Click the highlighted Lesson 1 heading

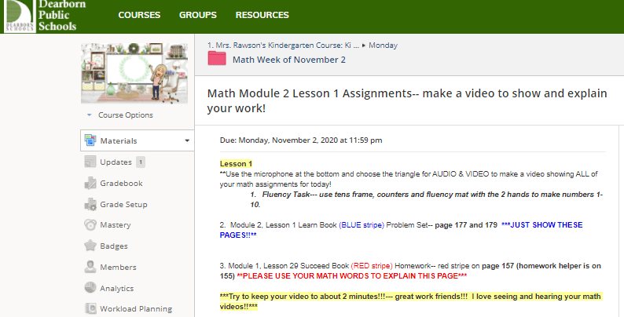236,164
